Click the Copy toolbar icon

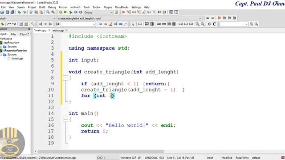36,12
